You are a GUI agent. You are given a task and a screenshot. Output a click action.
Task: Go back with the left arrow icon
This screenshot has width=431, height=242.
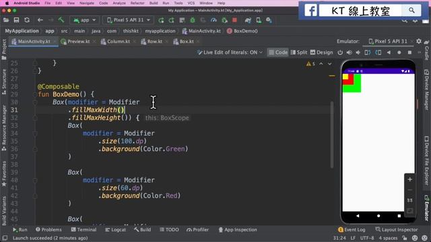pos(40,20)
